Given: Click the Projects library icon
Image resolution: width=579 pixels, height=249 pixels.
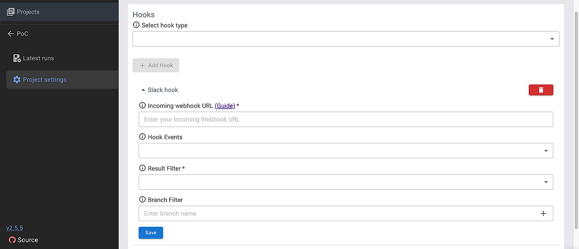Looking at the screenshot, I should tap(11, 12).
